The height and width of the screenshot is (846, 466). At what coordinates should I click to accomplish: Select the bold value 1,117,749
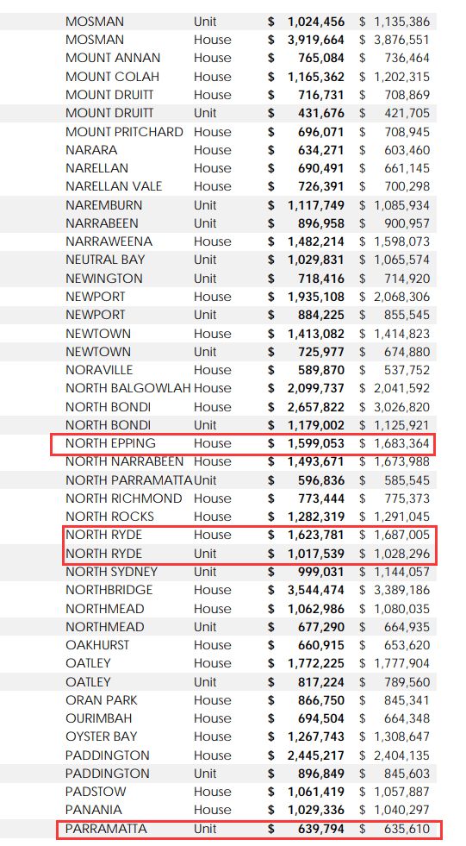point(316,205)
